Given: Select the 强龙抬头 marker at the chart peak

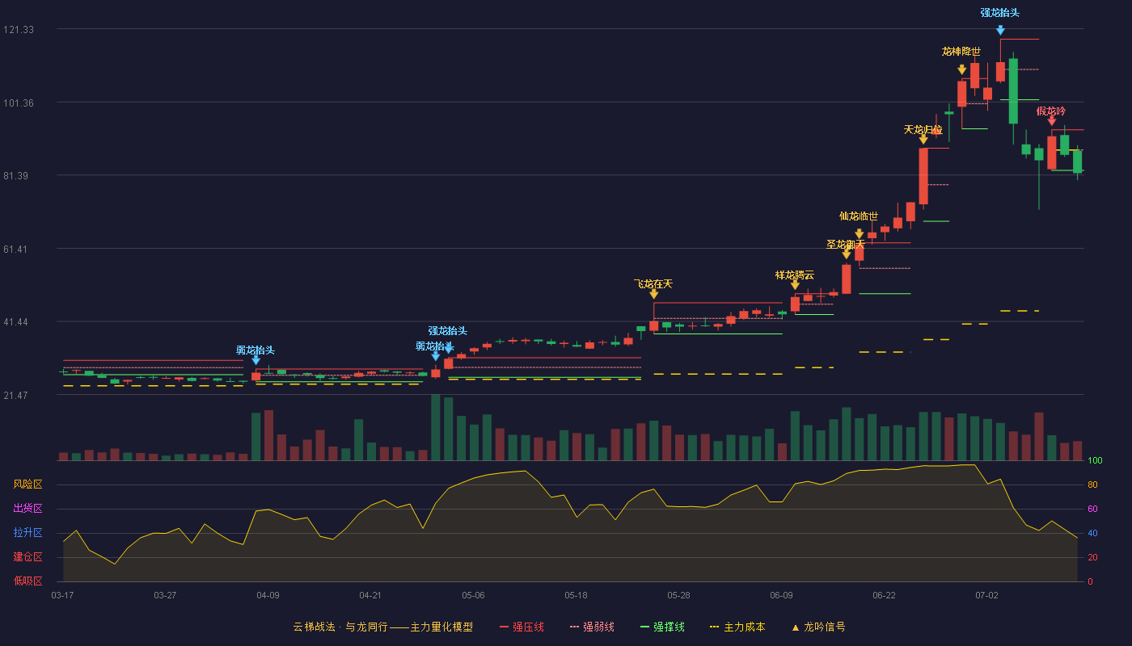Looking at the screenshot, I should pyautogui.click(x=1000, y=31).
